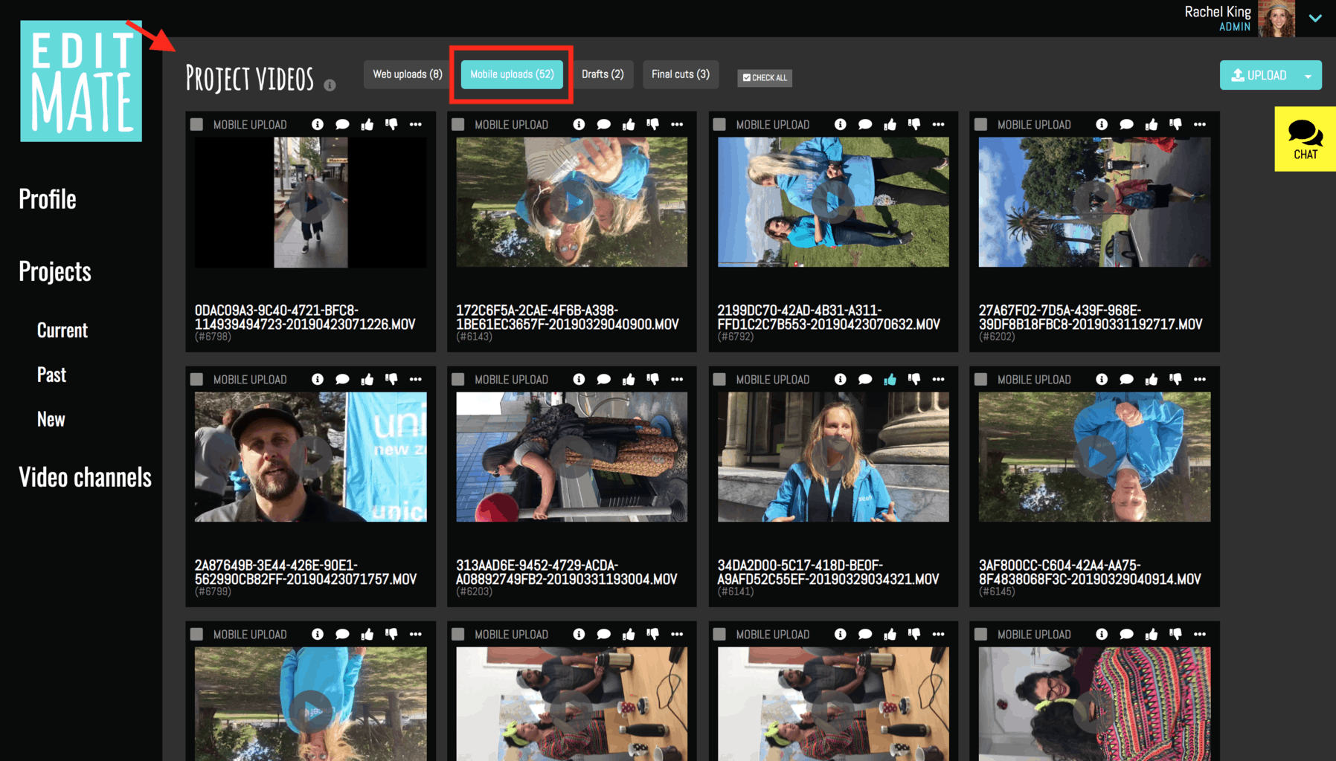Open info for video #6798
Viewport: 1336px width, 761px height.
[318, 124]
